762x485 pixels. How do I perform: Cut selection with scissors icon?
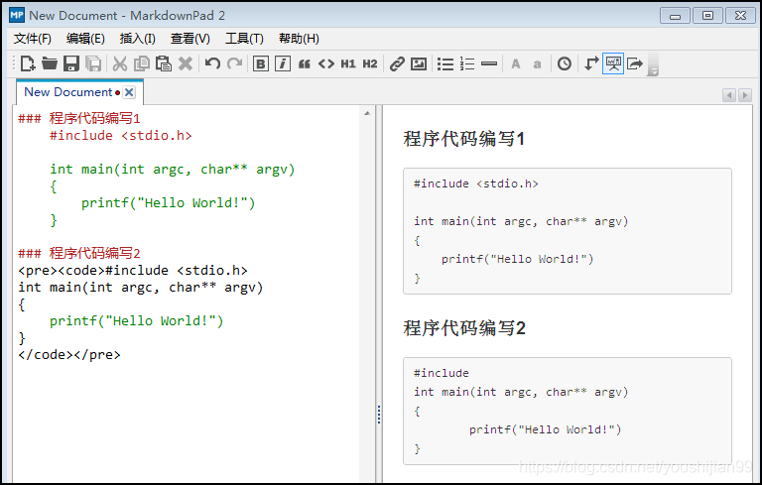[119, 63]
